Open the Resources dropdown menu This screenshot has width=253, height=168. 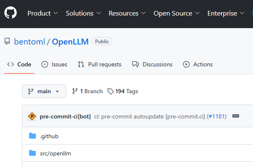[127, 13]
